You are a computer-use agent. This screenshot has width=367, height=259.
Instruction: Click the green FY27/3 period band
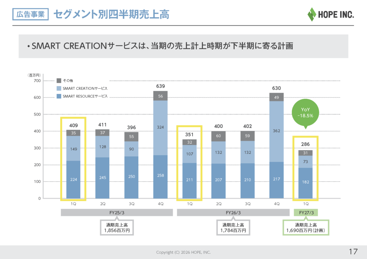[306, 212]
